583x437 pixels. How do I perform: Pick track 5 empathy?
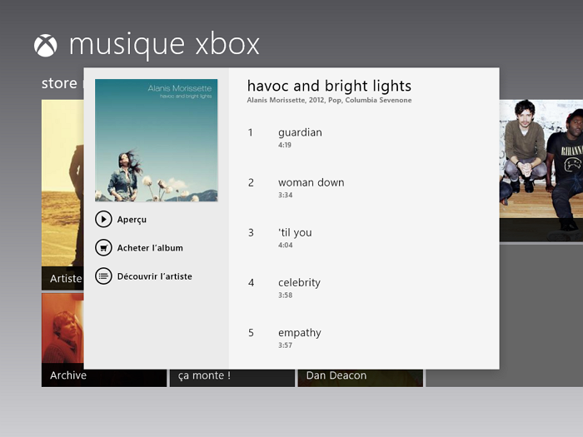coord(299,333)
